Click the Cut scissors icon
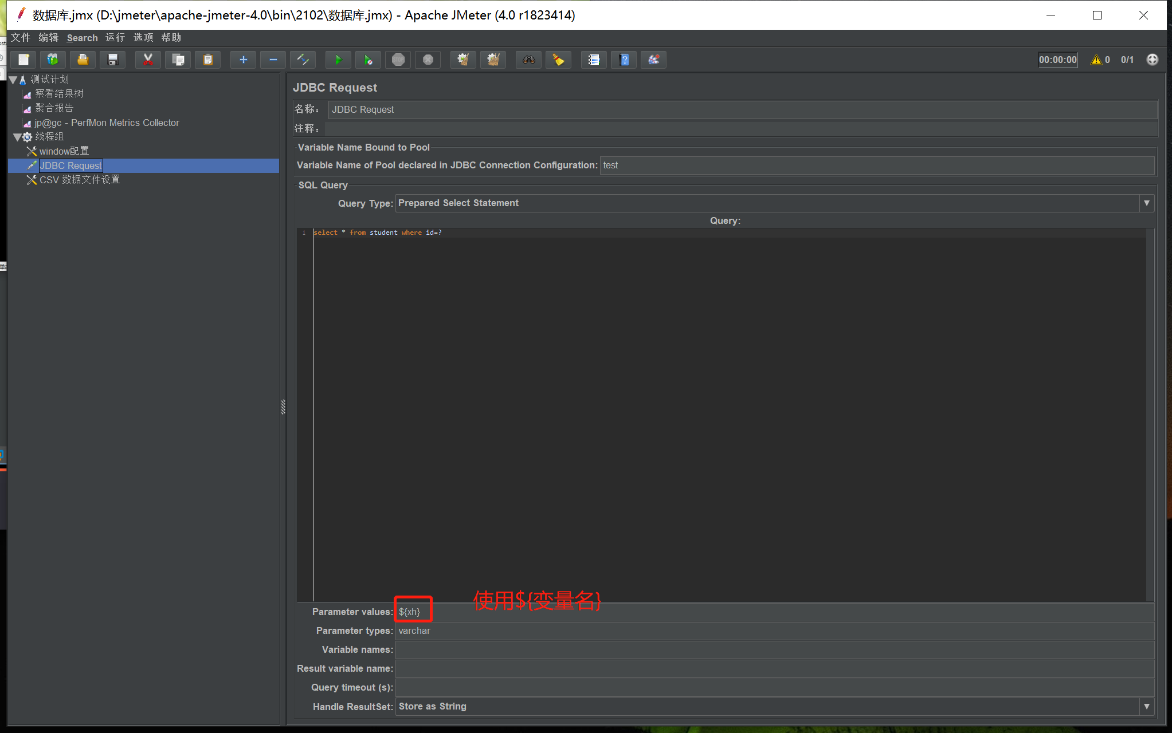This screenshot has height=733, width=1172. pos(148,60)
